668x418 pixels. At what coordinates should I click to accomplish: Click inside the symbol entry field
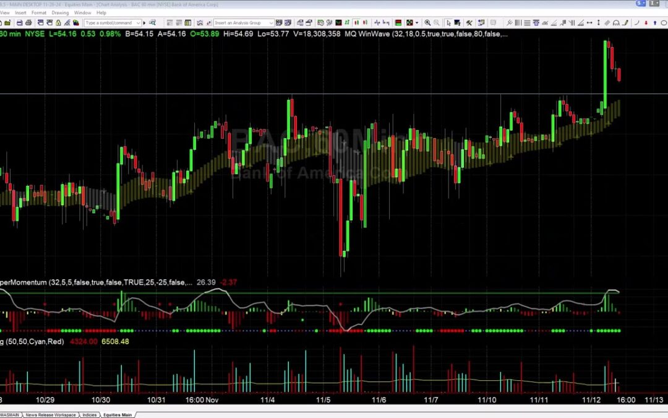111,22
